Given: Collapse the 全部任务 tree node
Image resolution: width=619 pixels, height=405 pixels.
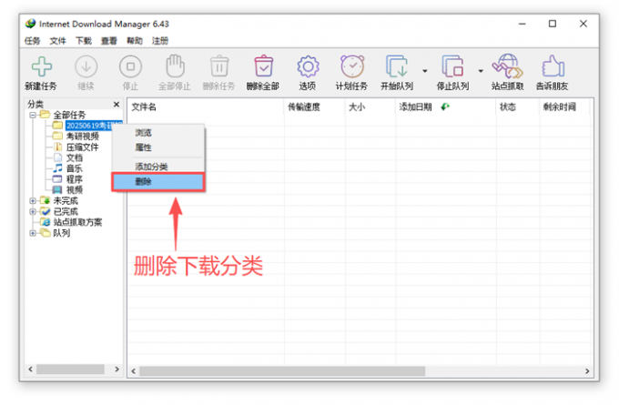Looking at the screenshot, I should click(33, 115).
